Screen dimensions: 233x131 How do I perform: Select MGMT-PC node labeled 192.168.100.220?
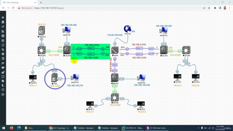click(x=163, y=31)
